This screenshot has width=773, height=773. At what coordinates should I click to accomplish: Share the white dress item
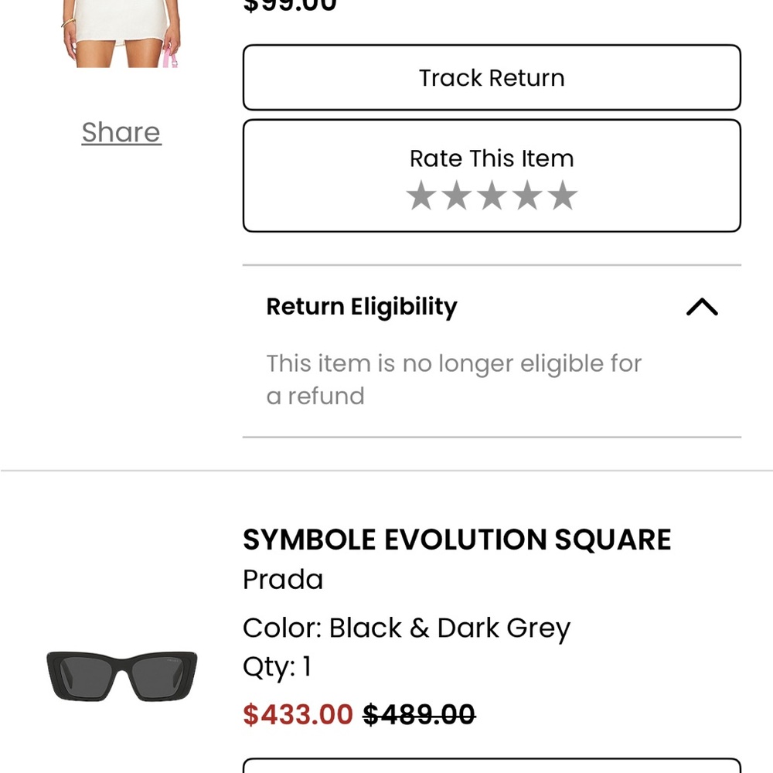[x=121, y=132]
